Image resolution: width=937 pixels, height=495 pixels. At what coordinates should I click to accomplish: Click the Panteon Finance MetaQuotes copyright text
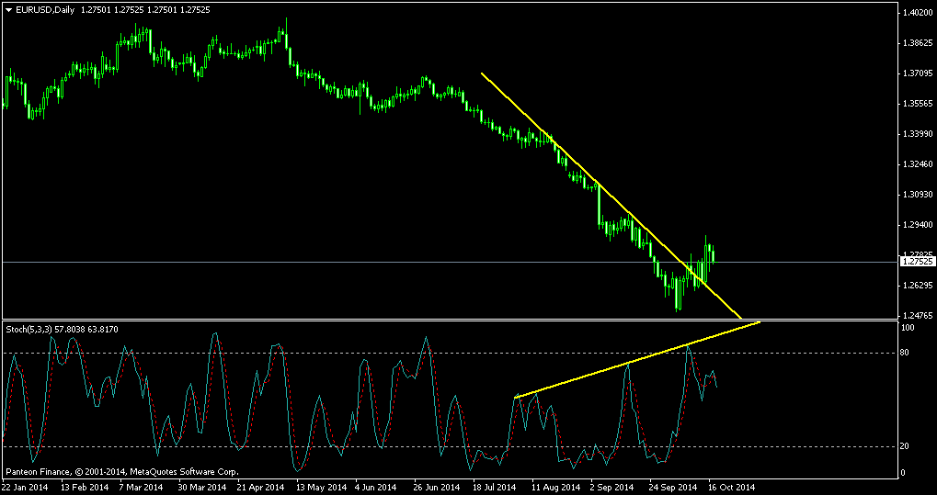tap(121, 472)
